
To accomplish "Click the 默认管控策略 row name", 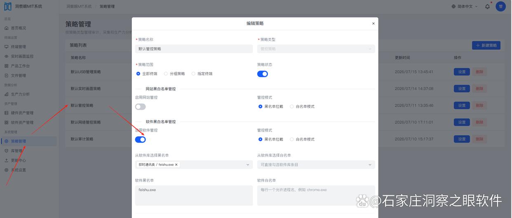I will point(82,106).
